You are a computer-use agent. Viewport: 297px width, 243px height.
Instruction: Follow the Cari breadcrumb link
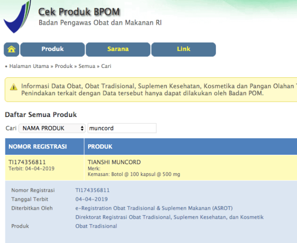point(106,66)
